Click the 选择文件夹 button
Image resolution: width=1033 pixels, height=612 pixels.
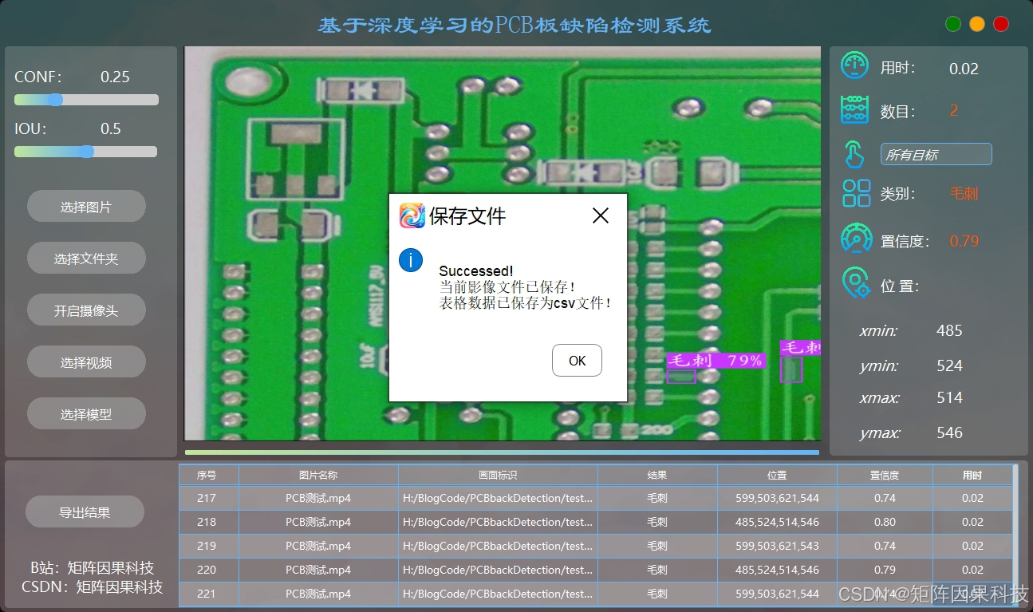tap(86, 259)
